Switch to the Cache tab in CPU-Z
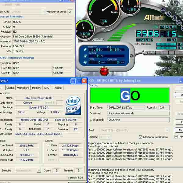The height and width of the screenshot is (183, 183). (x=10, y=88)
